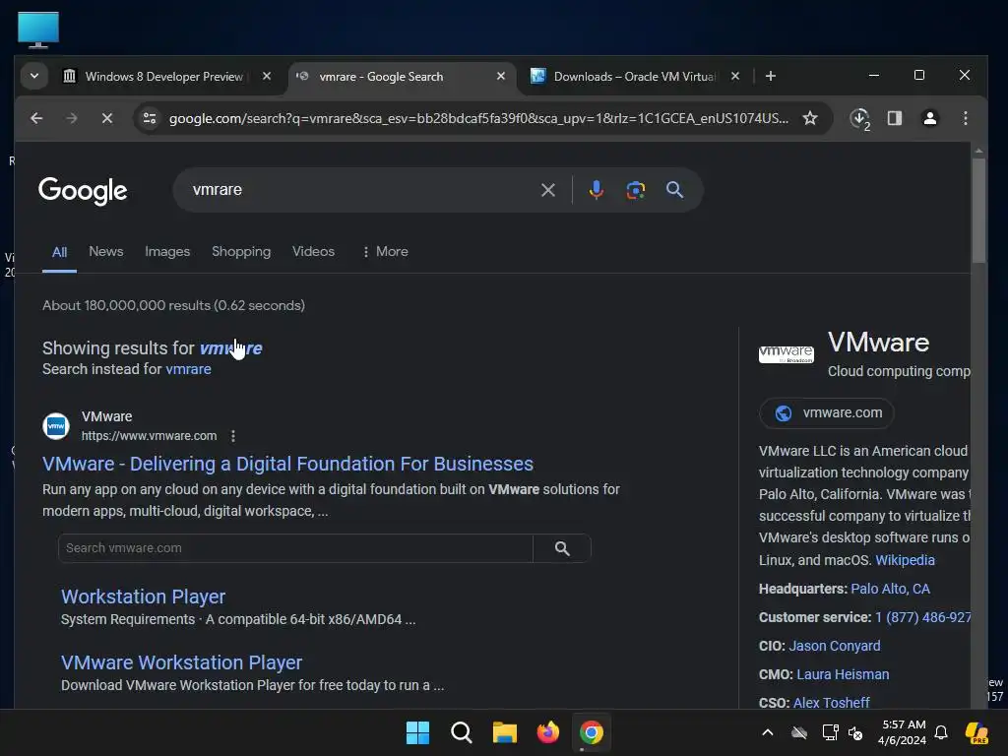Open CIO Jason Conyard link
Viewport: 1008px width, 756px height.
[835, 646]
